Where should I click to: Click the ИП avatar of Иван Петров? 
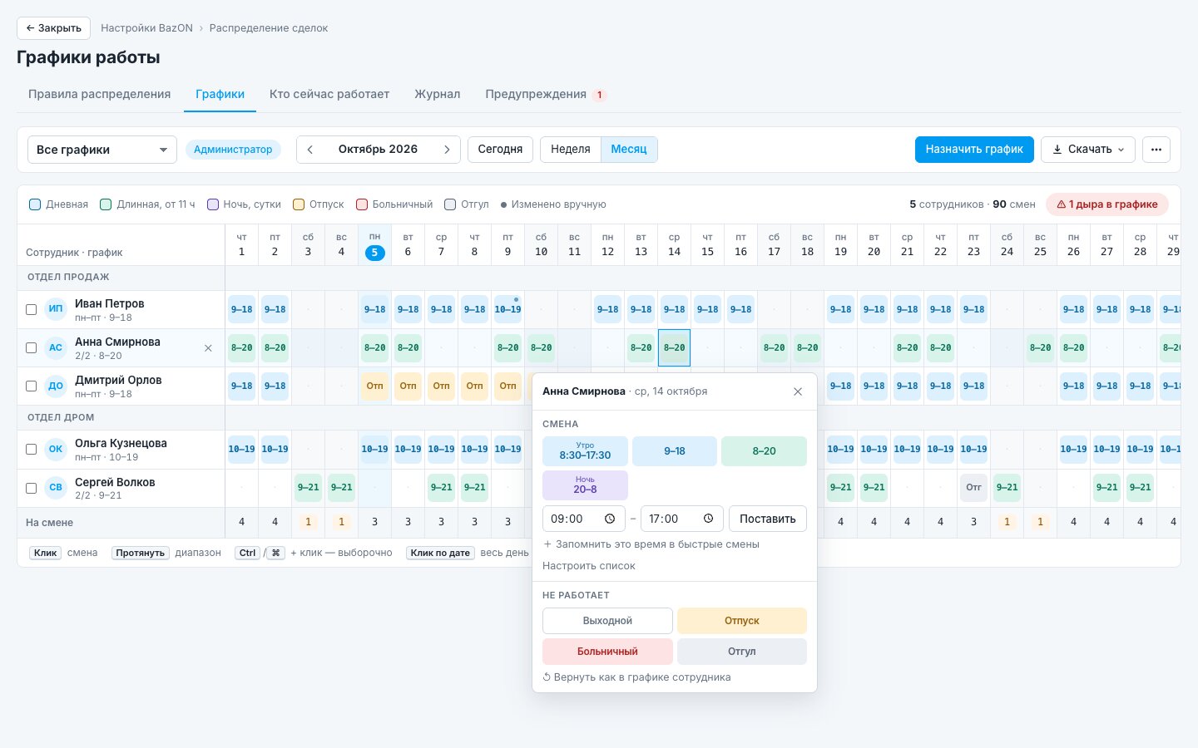coord(56,309)
